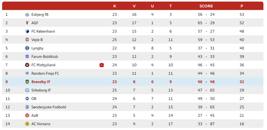
Task: Click the Lyngby club logo
Action: (x=27, y=48)
